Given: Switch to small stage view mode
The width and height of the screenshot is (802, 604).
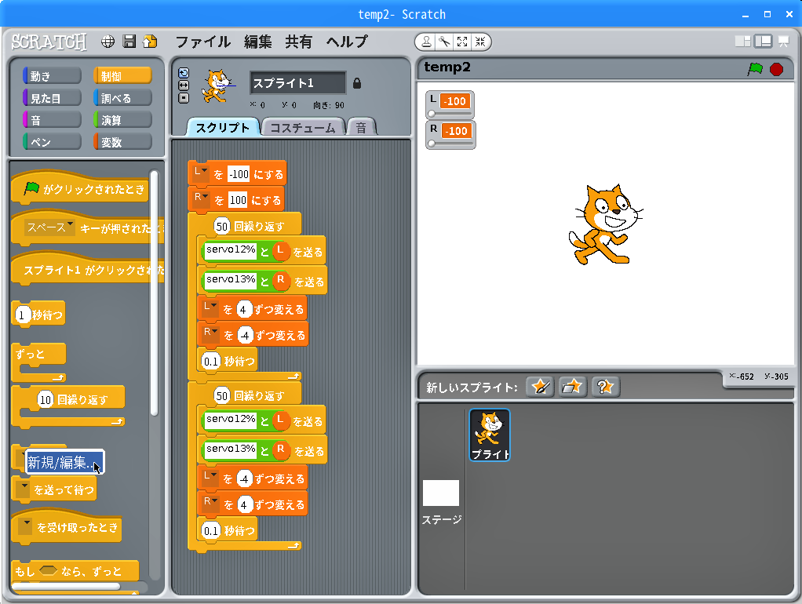Looking at the screenshot, I should click(742, 42).
